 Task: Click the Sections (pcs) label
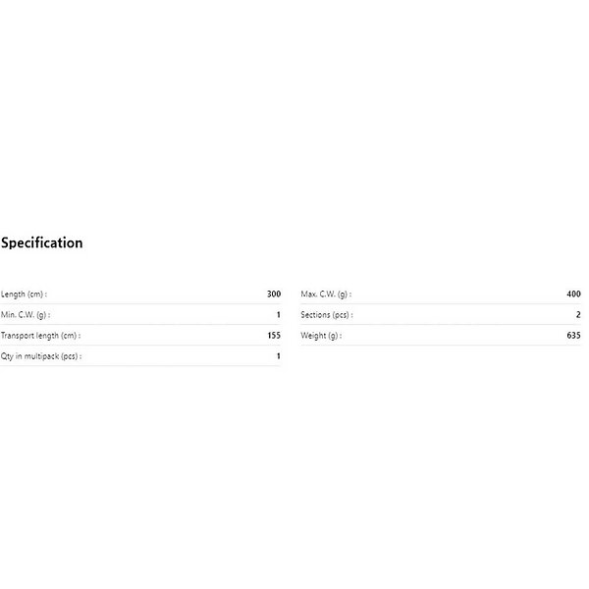(x=327, y=315)
